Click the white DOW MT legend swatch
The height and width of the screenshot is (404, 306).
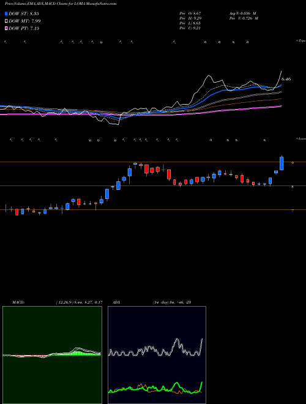(x=6, y=21)
